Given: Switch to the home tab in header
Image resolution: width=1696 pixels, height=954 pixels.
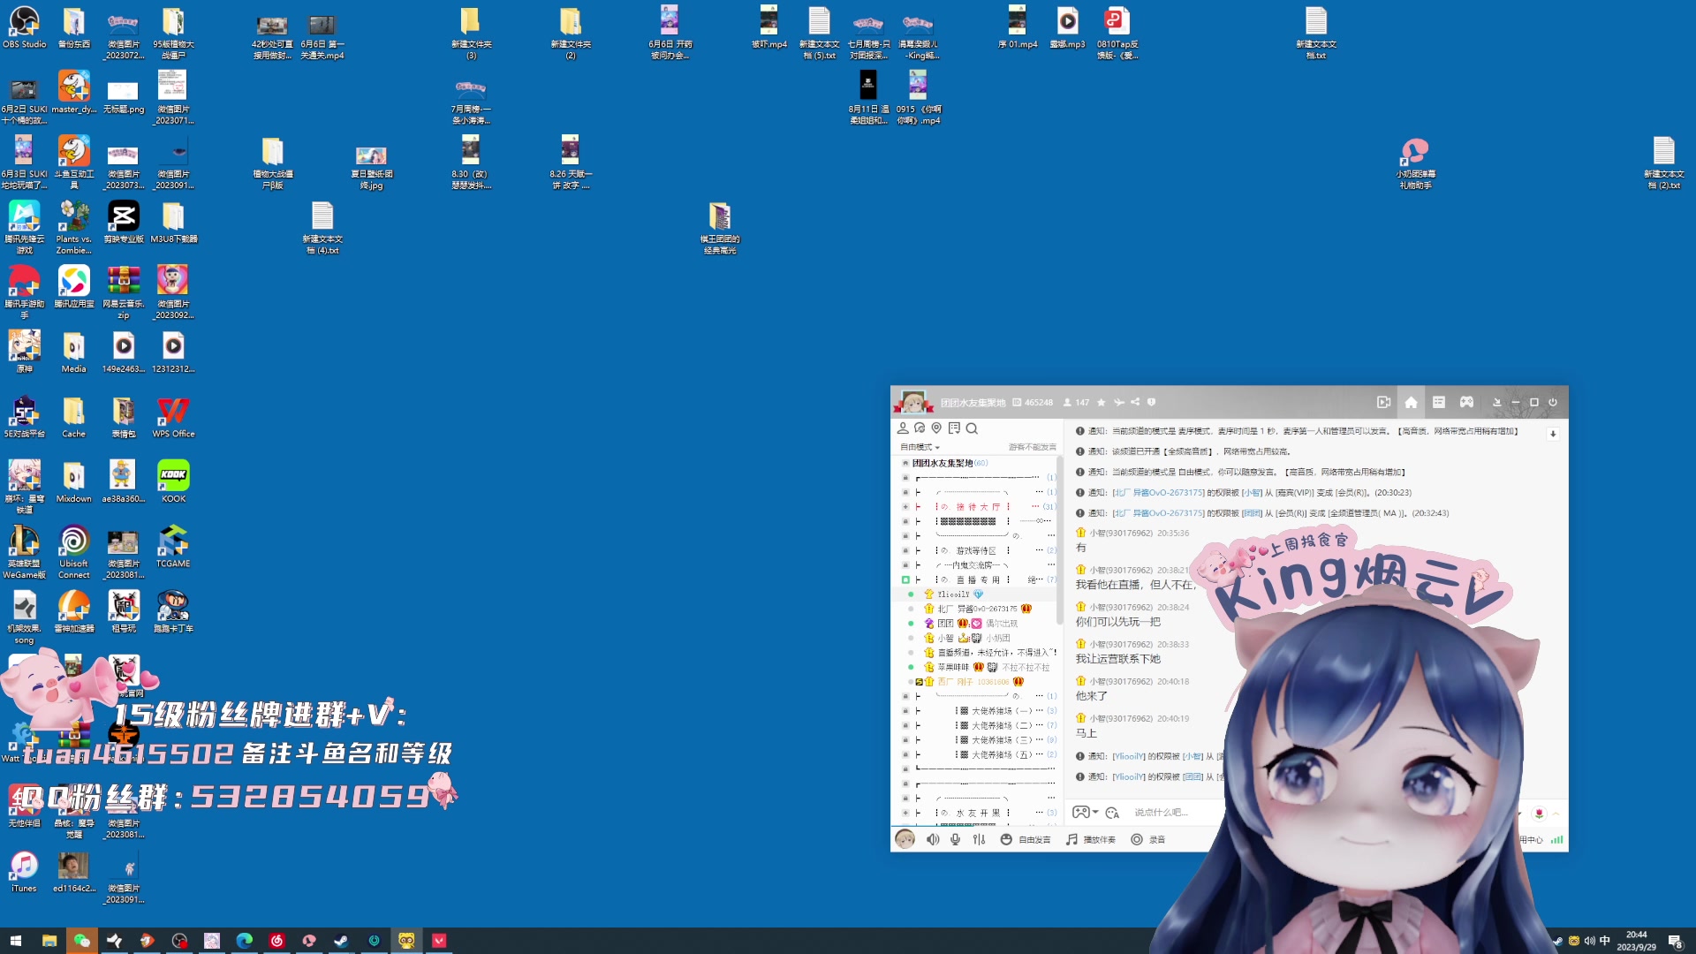Looking at the screenshot, I should (1411, 403).
